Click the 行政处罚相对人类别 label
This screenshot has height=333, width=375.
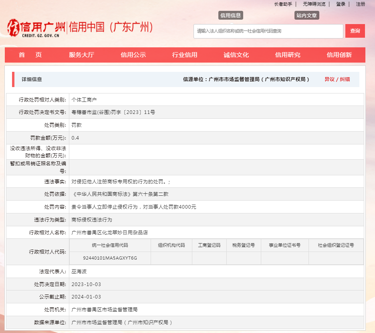(x=42, y=99)
